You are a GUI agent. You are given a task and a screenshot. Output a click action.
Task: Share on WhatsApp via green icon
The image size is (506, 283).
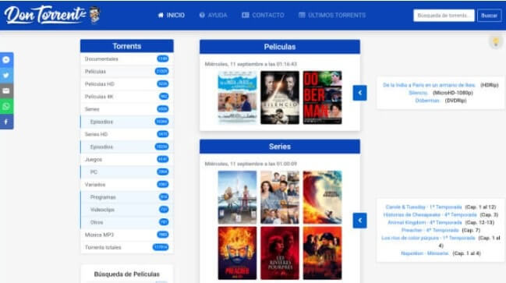[x=6, y=107]
